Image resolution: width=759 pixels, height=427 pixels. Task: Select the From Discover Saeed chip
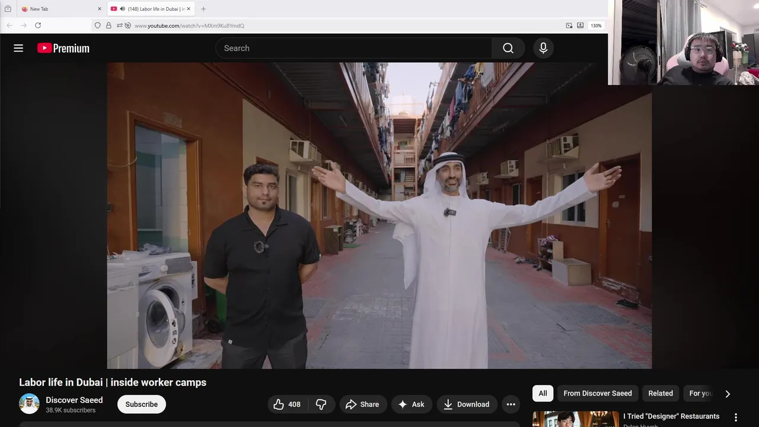[x=598, y=393]
